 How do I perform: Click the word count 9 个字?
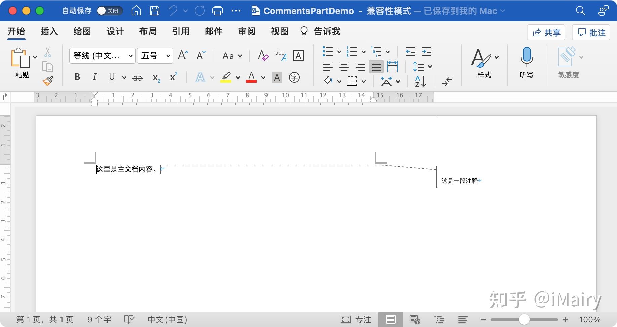(x=99, y=319)
